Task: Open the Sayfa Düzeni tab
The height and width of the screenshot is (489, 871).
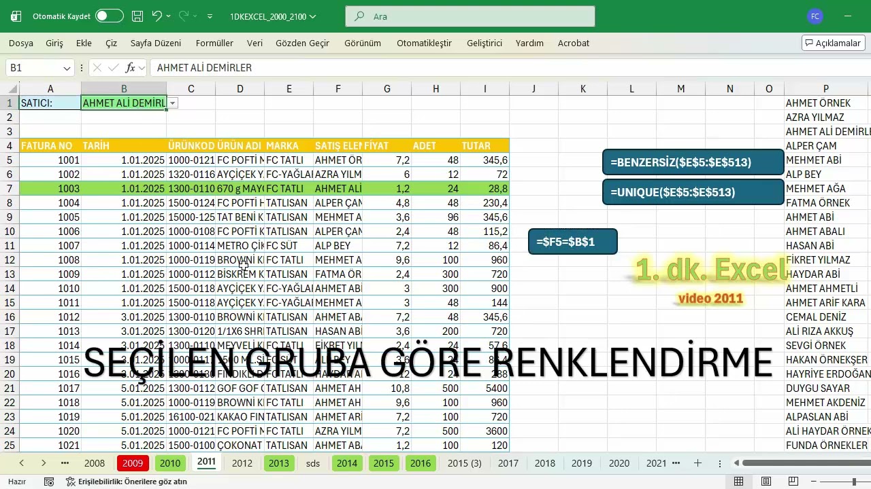Action: click(156, 43)
